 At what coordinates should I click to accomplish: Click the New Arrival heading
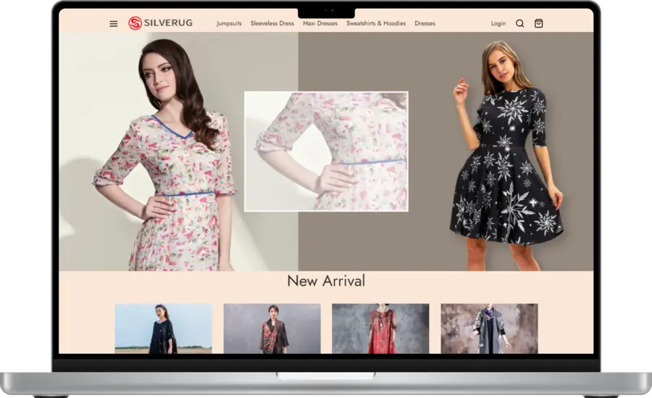click(x=326, y=281)
